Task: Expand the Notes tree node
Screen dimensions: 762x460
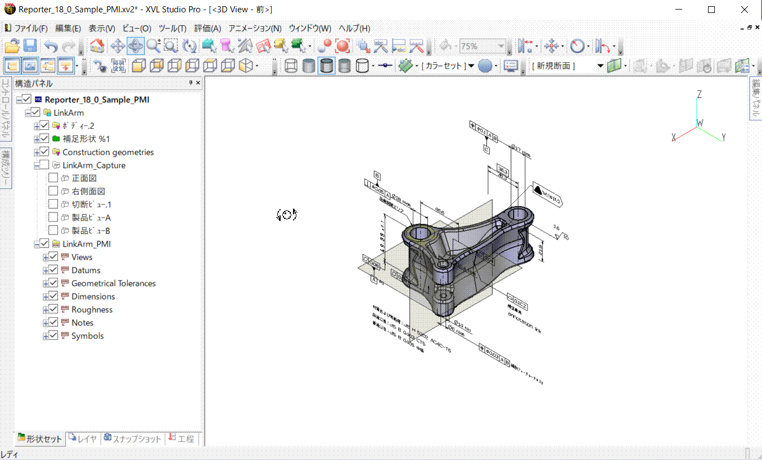Action: (x=46, y=323)
